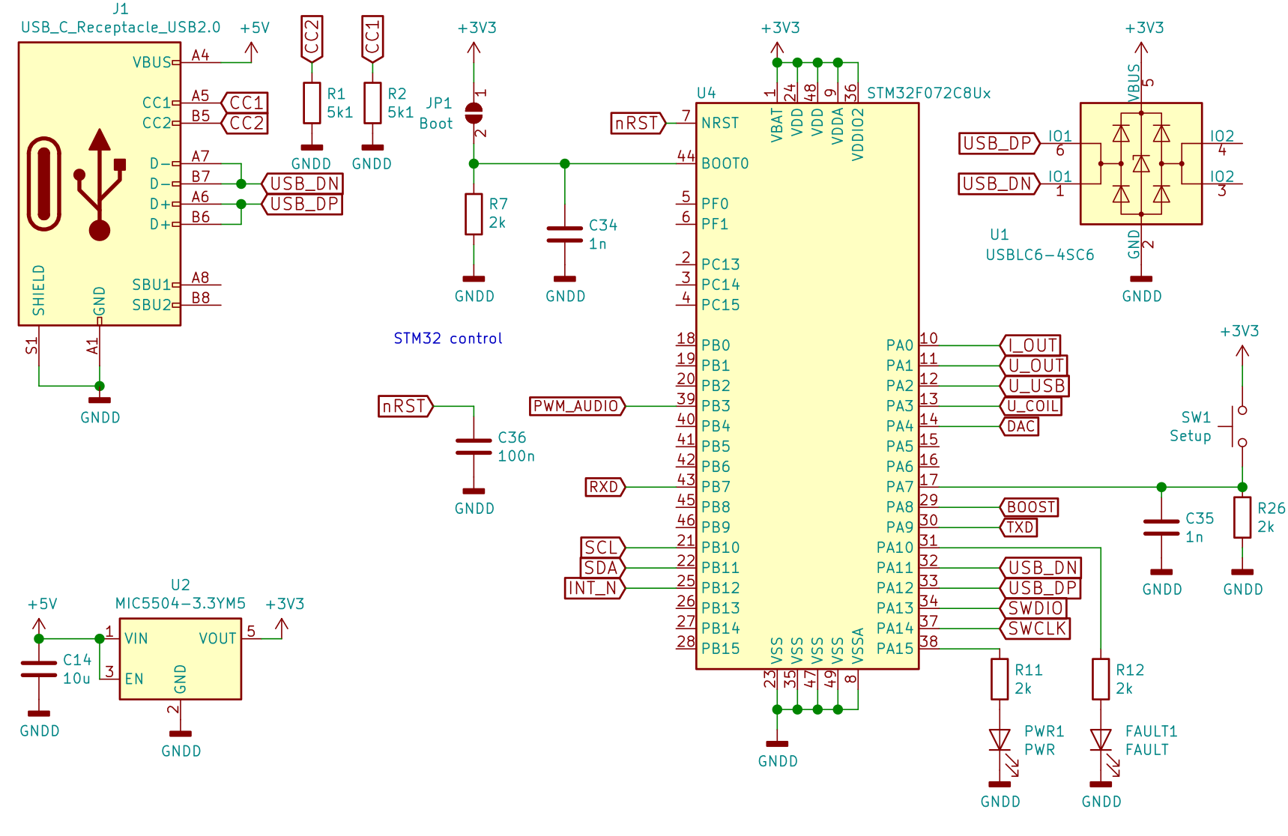1288x836 pixels.
Task: Click the PA7 pin 17 name
Action: tap(900, 487)
